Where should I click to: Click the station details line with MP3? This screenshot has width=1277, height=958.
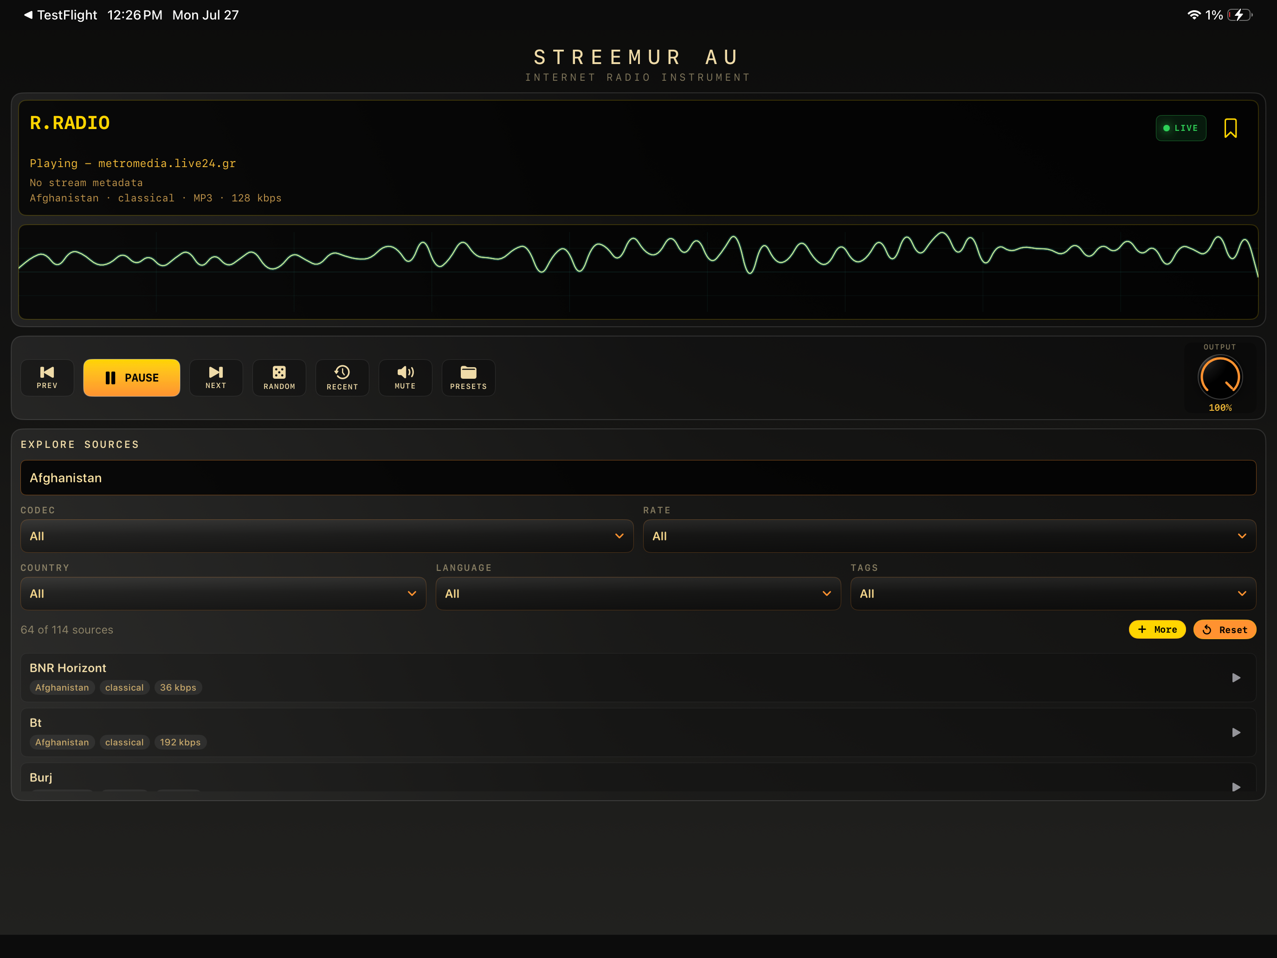[155, 198]
